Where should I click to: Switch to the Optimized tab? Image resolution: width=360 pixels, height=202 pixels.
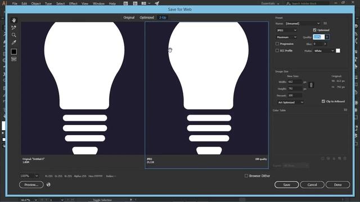147,17
